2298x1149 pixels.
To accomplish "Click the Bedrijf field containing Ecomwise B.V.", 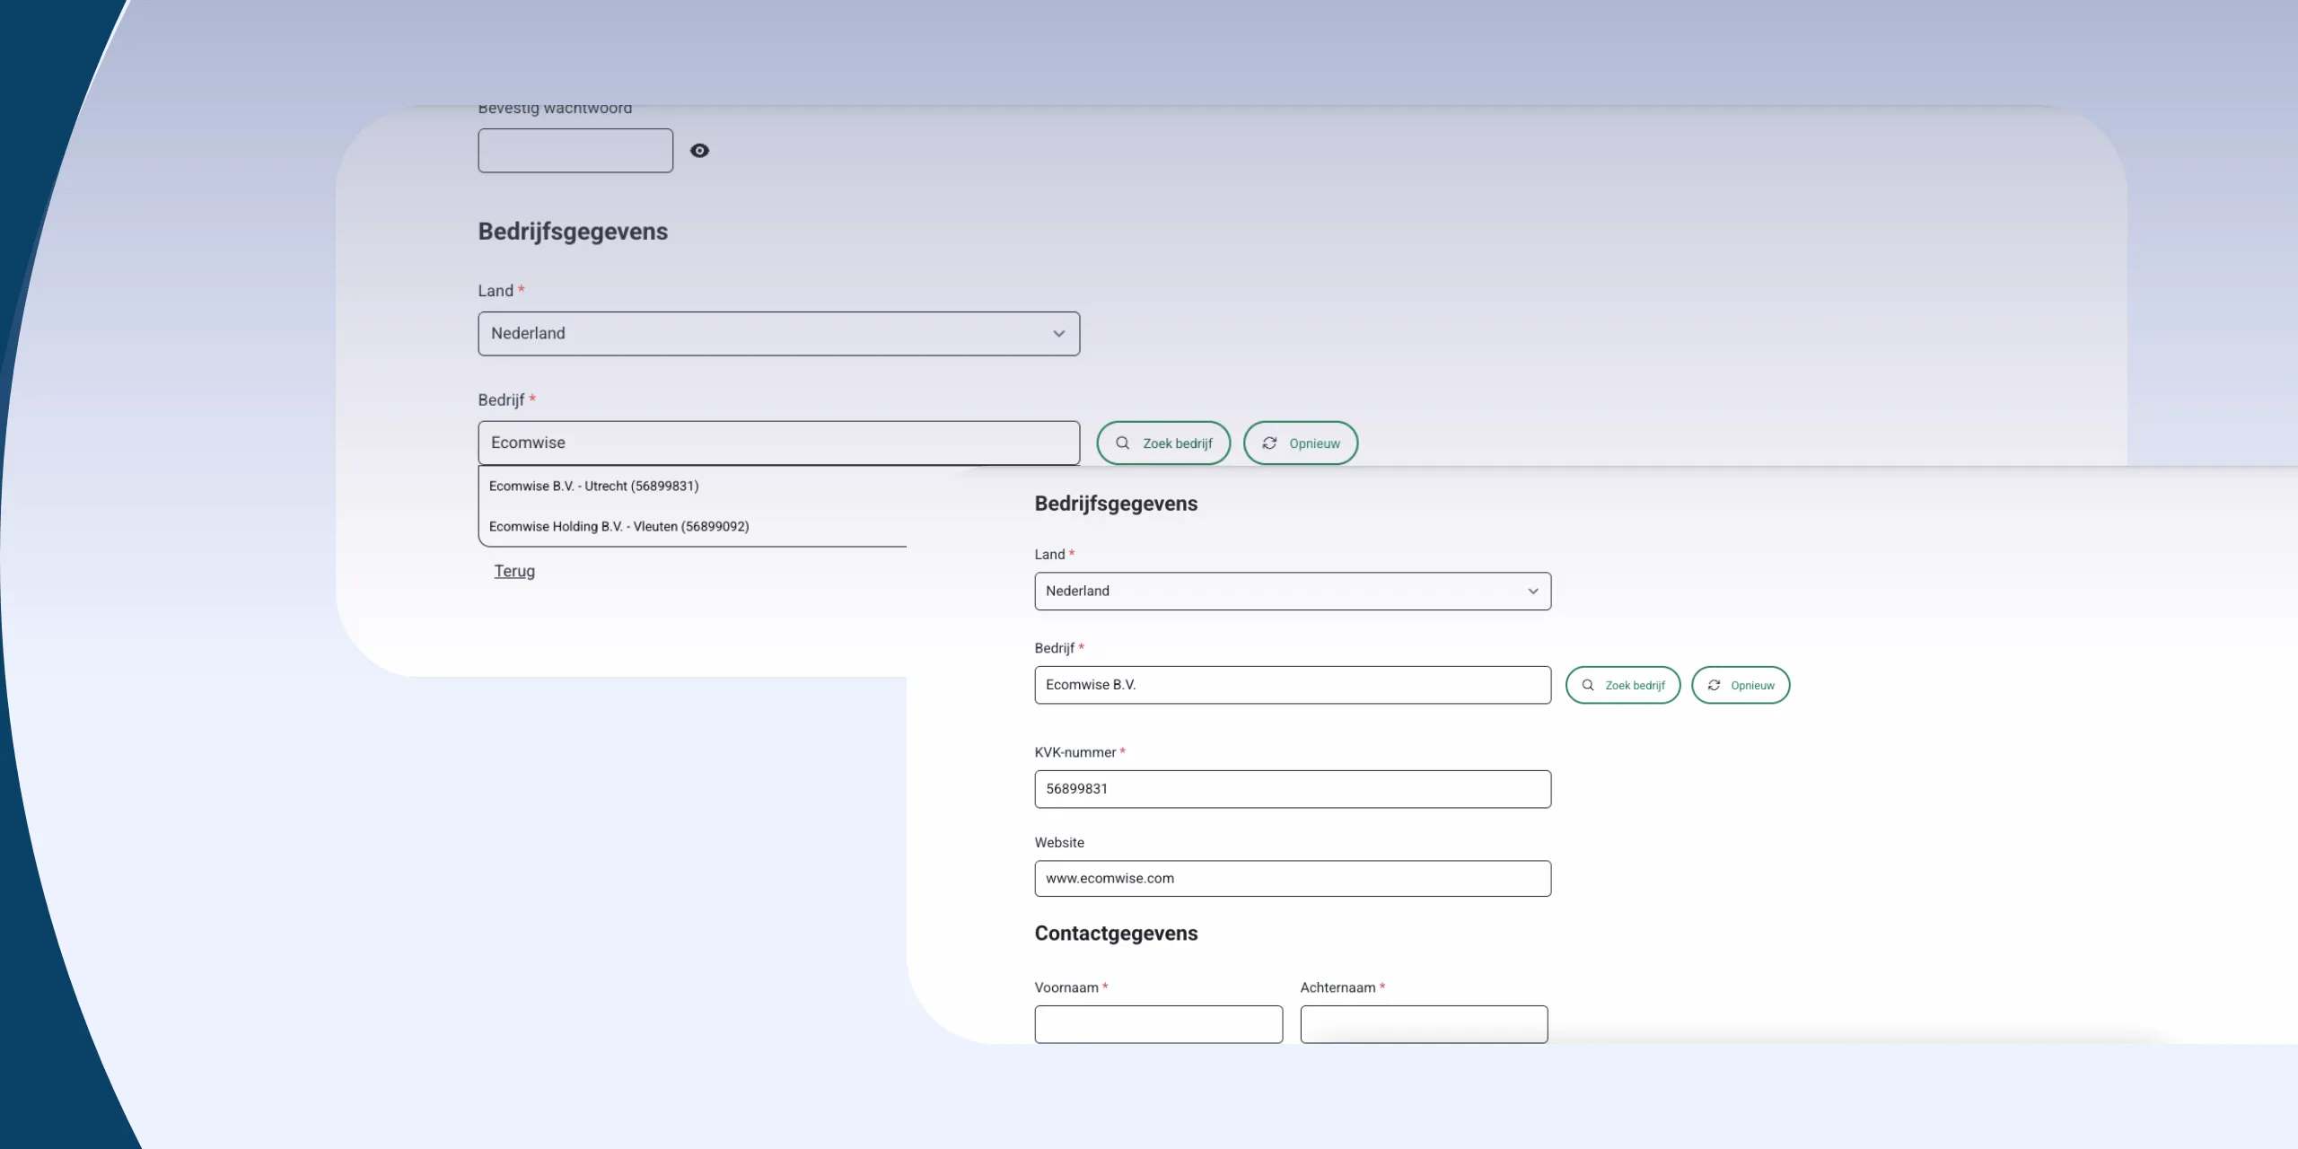I will pos(1292,685).
